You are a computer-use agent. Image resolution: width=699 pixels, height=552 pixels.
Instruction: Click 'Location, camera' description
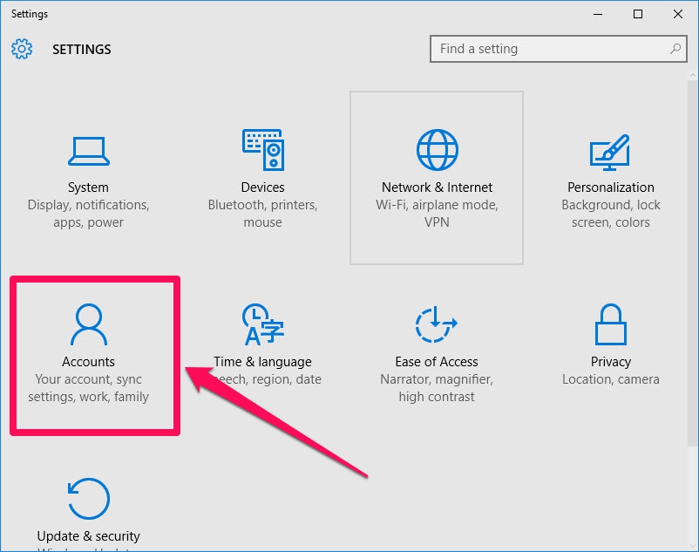[611, 379]
